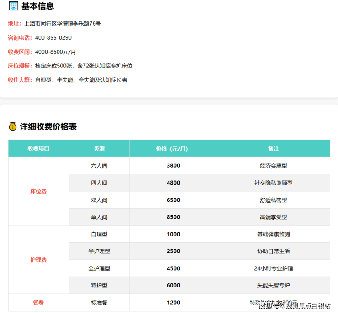This screenshot has width=338, height=313.
Task: Click the phone number 400-855-0290
Action: coord(53,37)
